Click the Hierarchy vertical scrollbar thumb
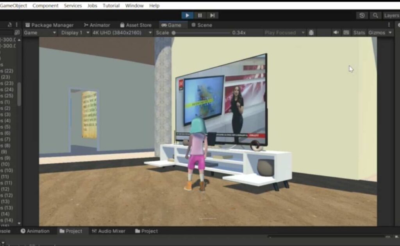Screen dimensions: 400x246 19,94
